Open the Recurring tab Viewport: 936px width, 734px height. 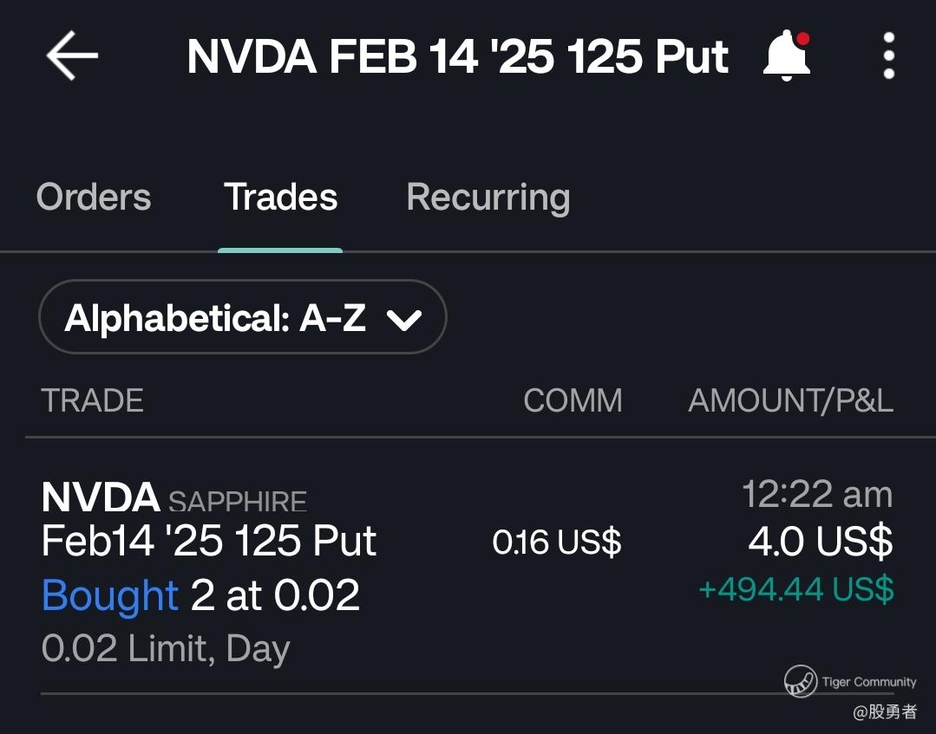point(488,198)
